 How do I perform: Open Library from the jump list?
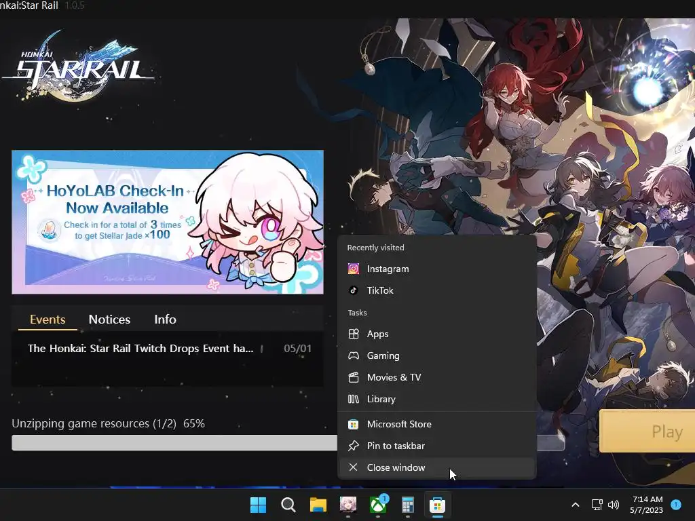click(x=436, y=399)
